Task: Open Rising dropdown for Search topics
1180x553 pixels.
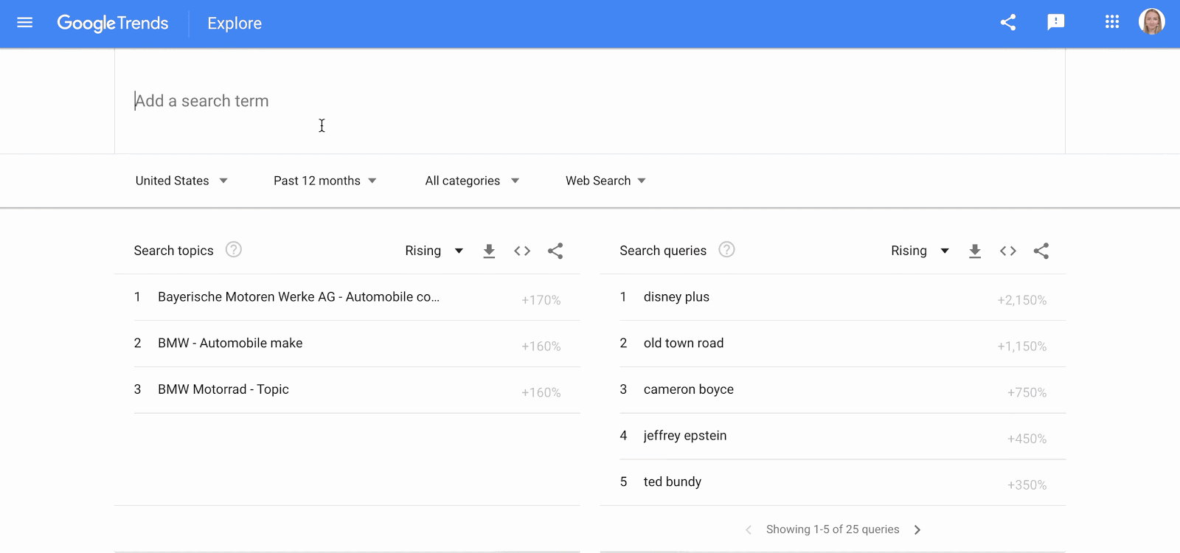Action: tap(434, 251)
